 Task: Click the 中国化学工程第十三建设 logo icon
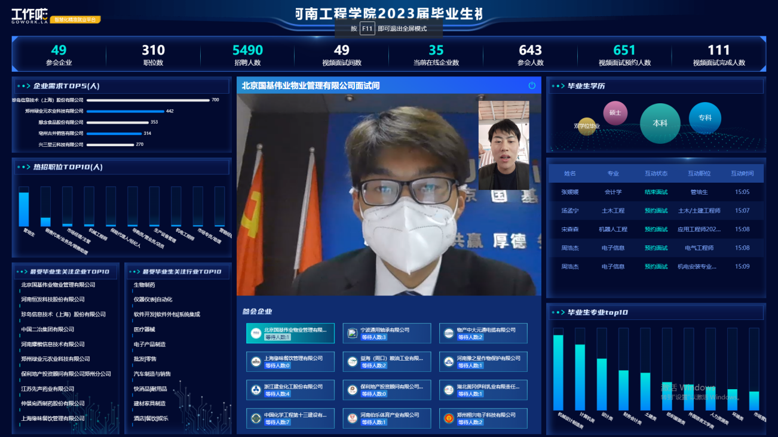pyautogui.click(x=256, y=418)
